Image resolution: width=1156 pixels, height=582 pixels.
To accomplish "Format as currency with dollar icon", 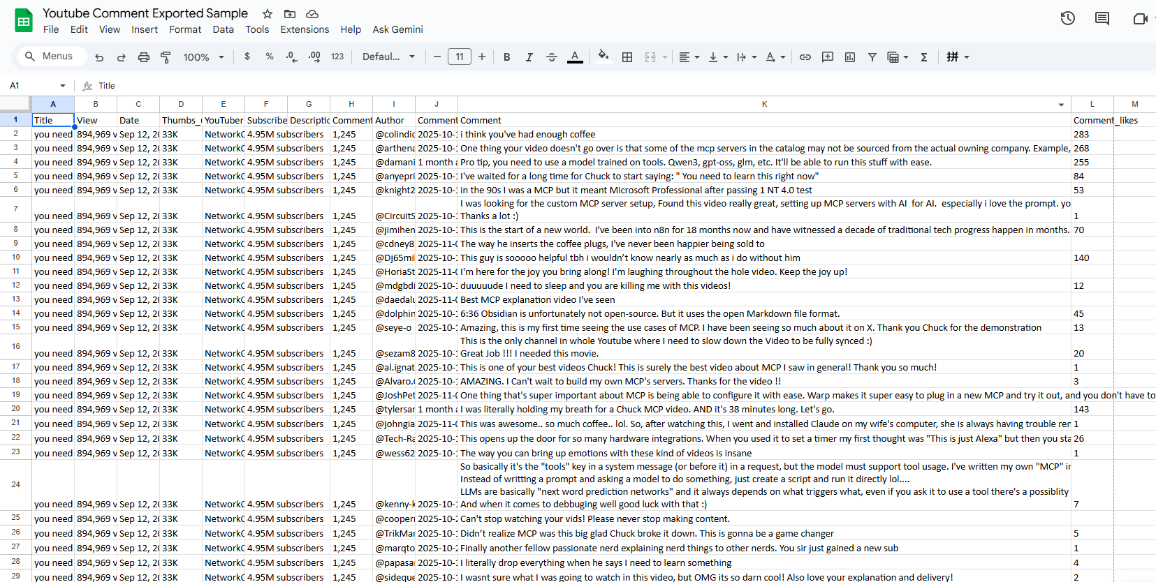I will pyautogui.click(x=247, y=57).
